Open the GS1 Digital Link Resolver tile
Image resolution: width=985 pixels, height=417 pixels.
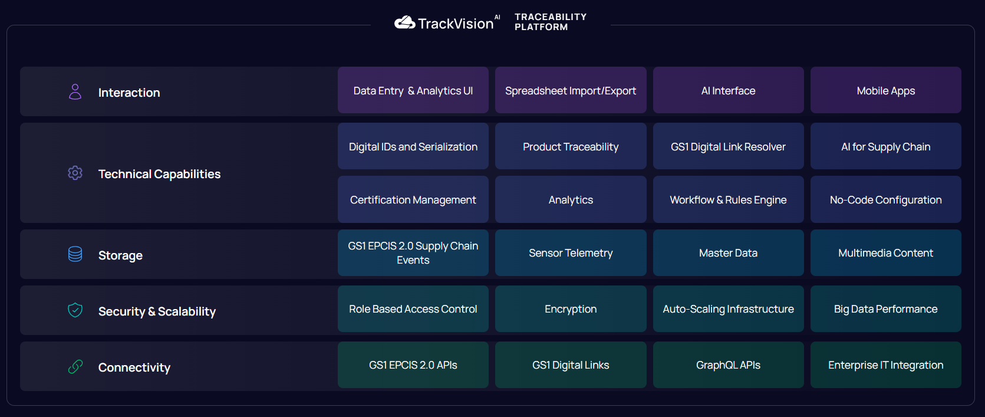728,146
